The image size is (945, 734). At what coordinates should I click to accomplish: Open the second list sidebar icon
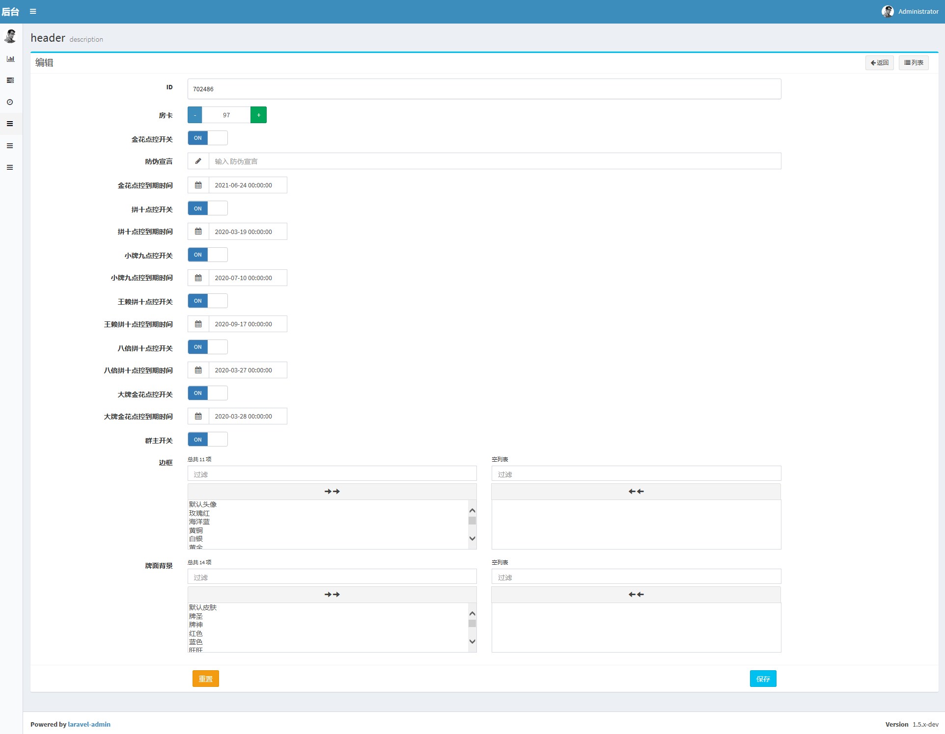tap(10, 146)
